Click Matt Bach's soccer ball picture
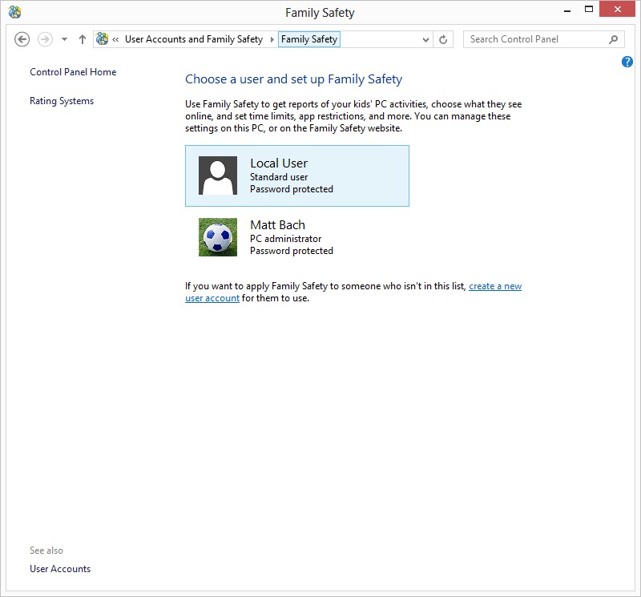The image size is (641, 597). (218, 237)
